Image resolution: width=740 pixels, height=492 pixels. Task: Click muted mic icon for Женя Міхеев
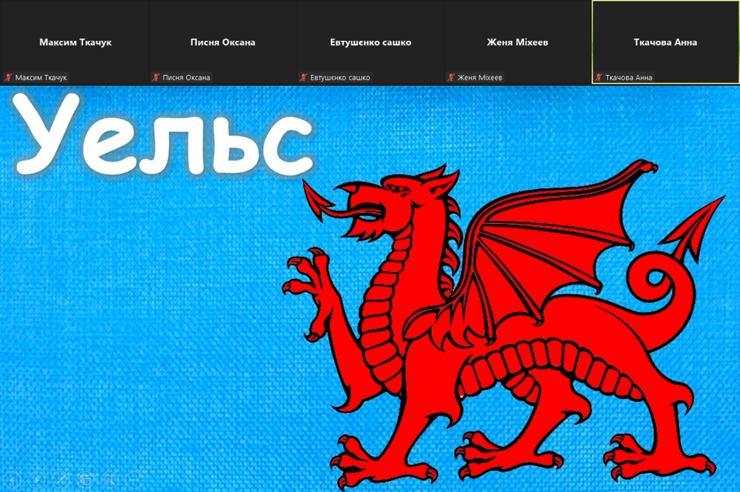451,78
